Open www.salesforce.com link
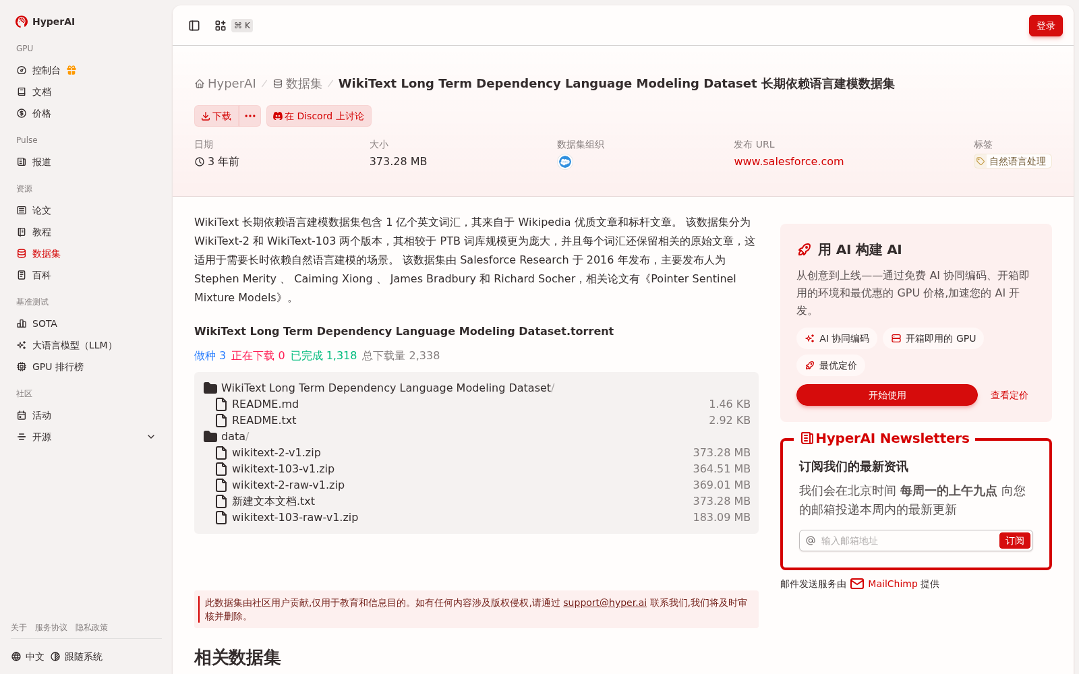The image size is (1079, 674). click(789, 162)
